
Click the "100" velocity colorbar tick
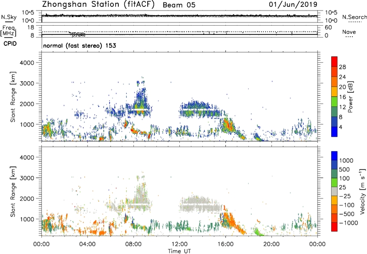[345, 178]
